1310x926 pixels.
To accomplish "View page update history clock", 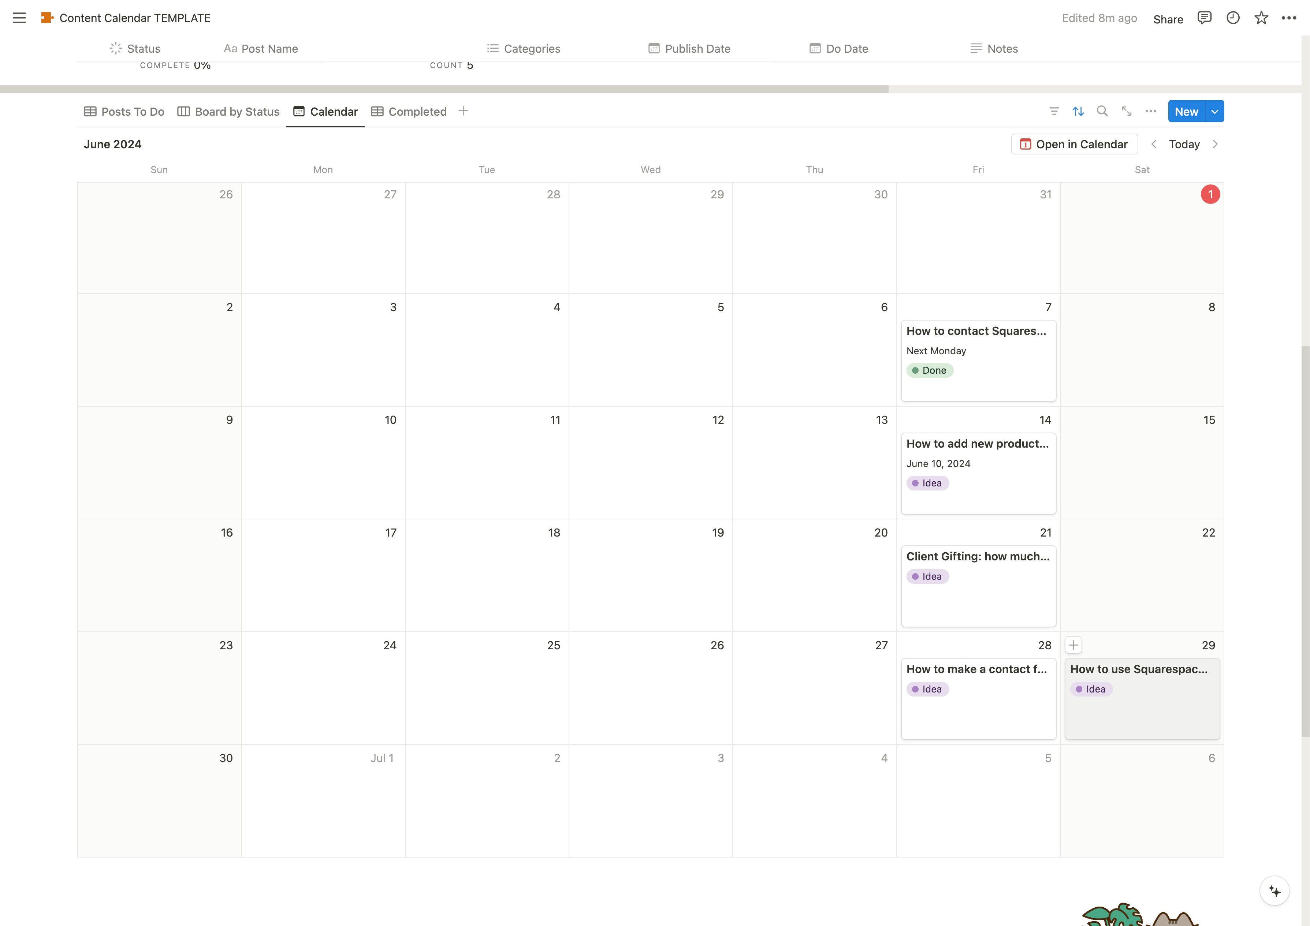I will pos(1232,18).
